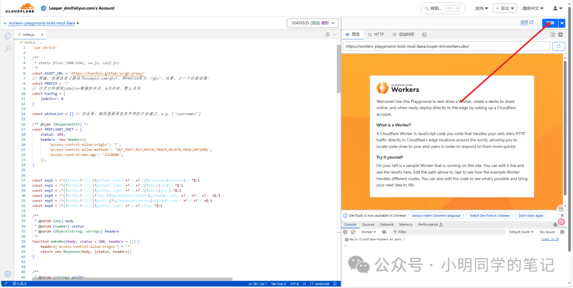
Task: Toggle the console sidebar icon
Action: click(345, 232)
